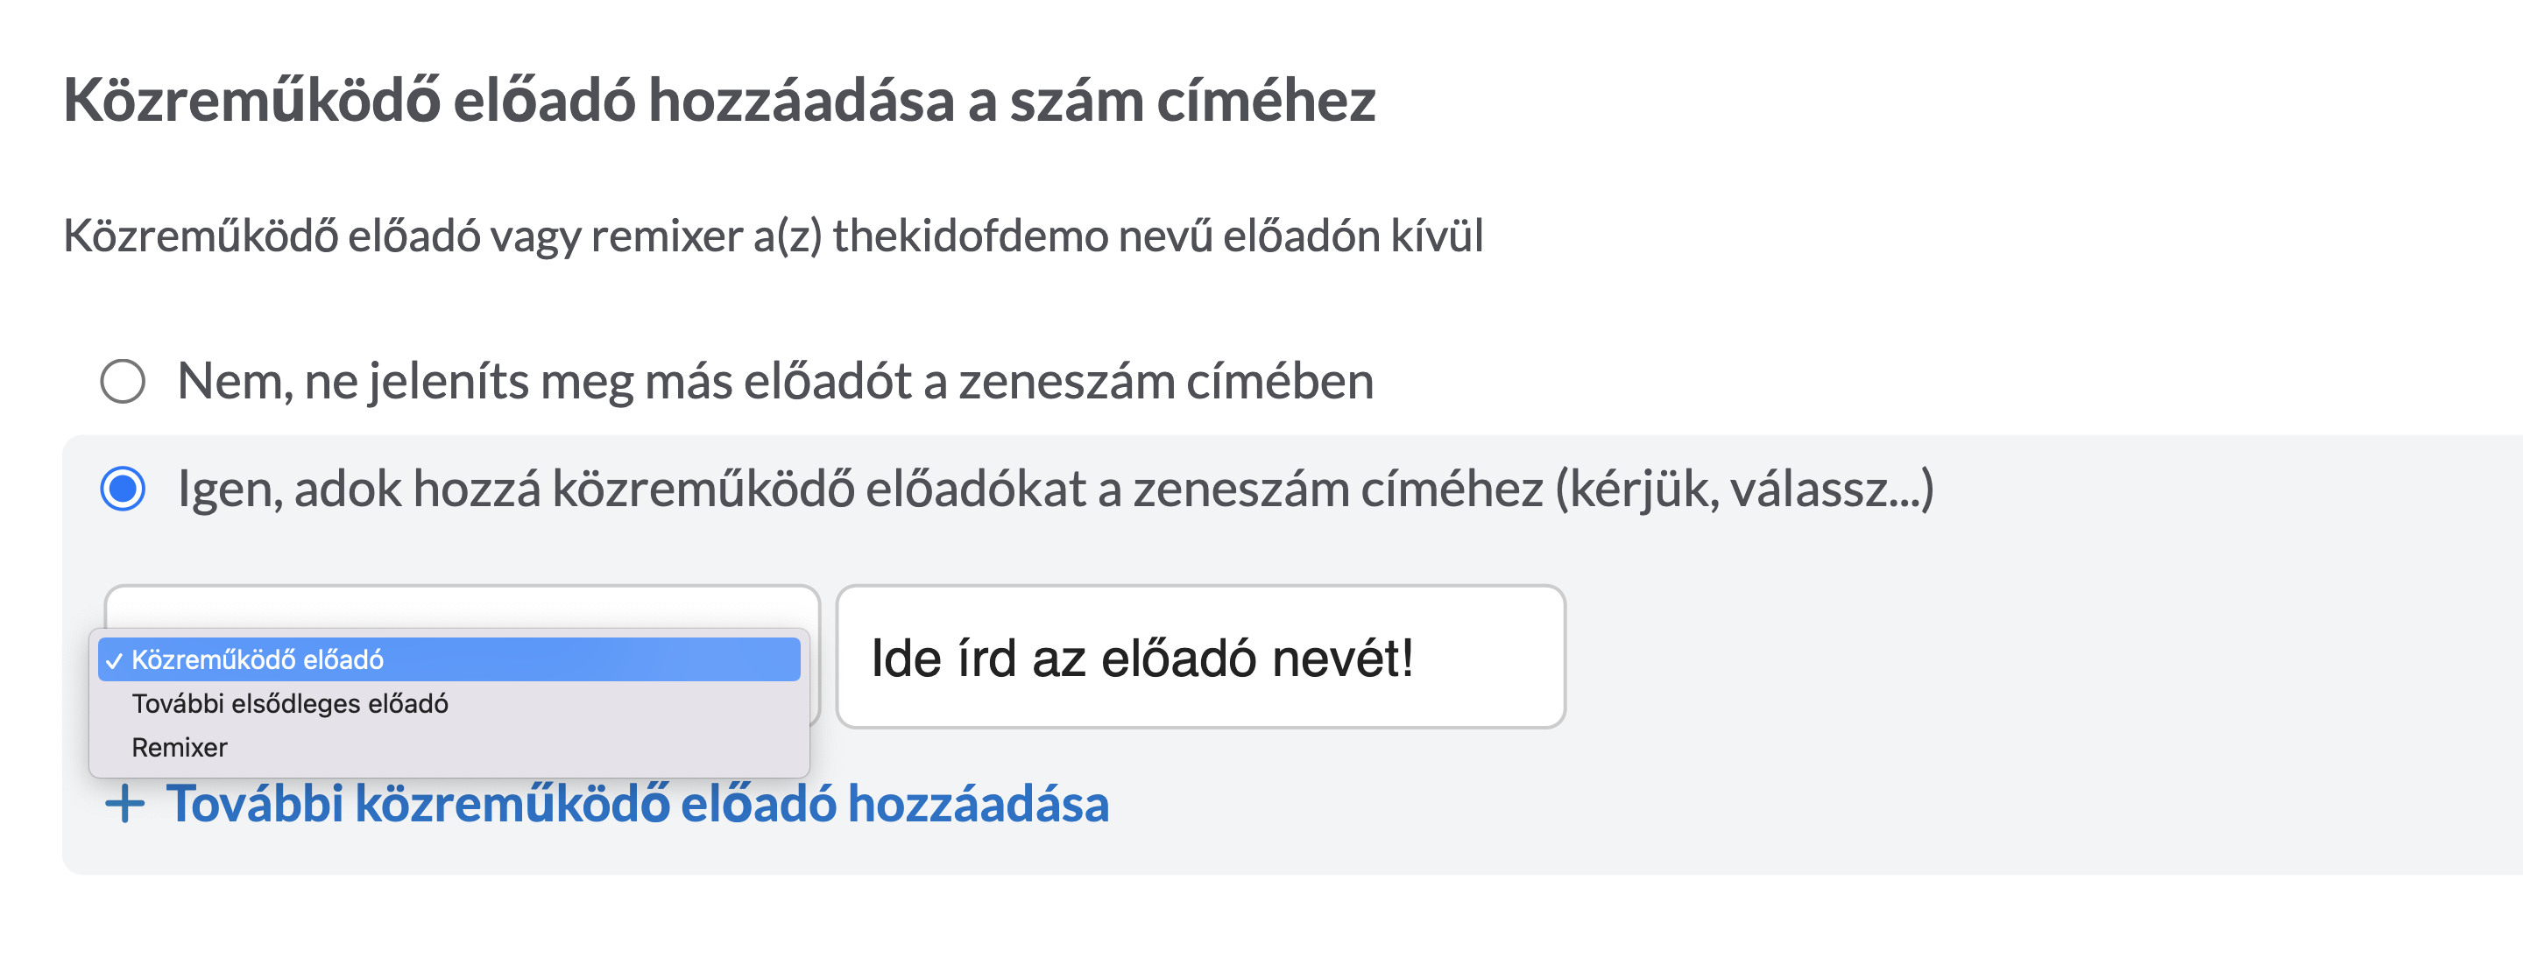Open 'További közreműködő előadó hozzáadása' link
Viewport: 2523px width, 965px height.
coord(607,805)
